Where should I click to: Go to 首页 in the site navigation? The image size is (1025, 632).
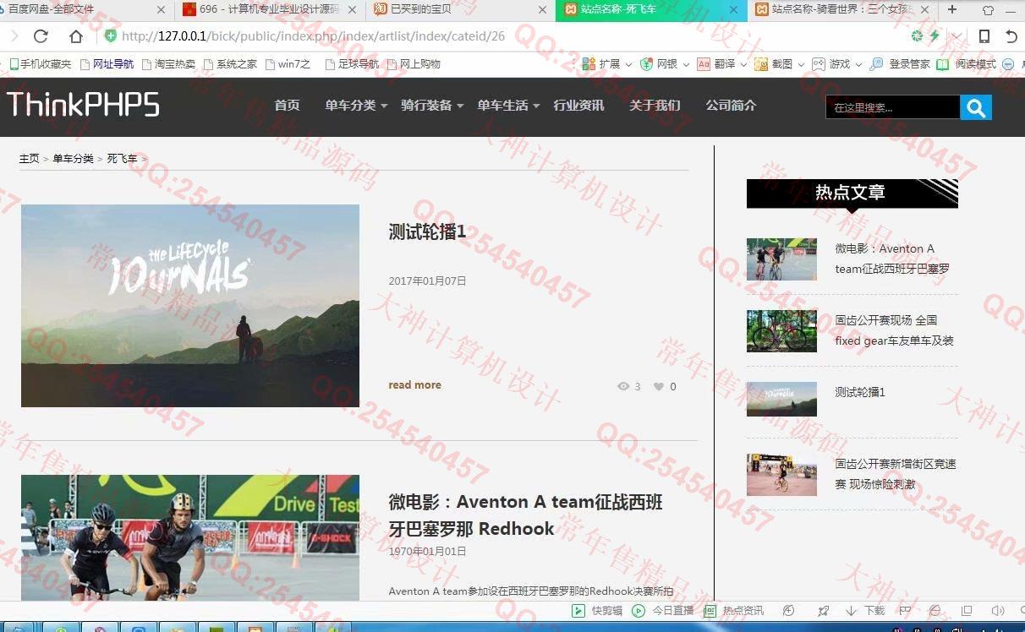click(x=287, y=106)
